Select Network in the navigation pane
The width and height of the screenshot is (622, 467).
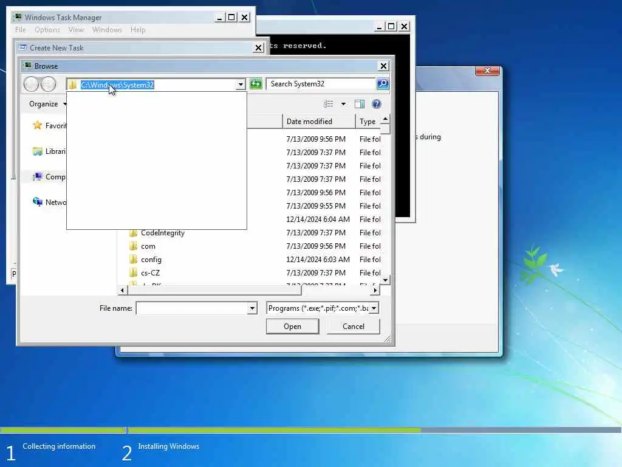(x=50, y=202)
